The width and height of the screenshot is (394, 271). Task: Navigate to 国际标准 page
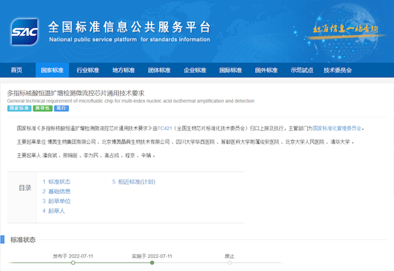point(231,70)
